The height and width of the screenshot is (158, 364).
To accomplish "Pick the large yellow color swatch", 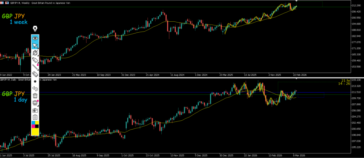I will click(x=35, y=131).
